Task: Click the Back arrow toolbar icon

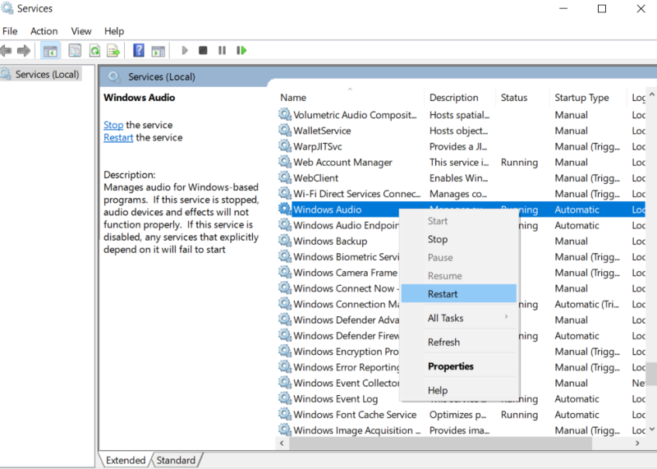Action: coord(6,51)
